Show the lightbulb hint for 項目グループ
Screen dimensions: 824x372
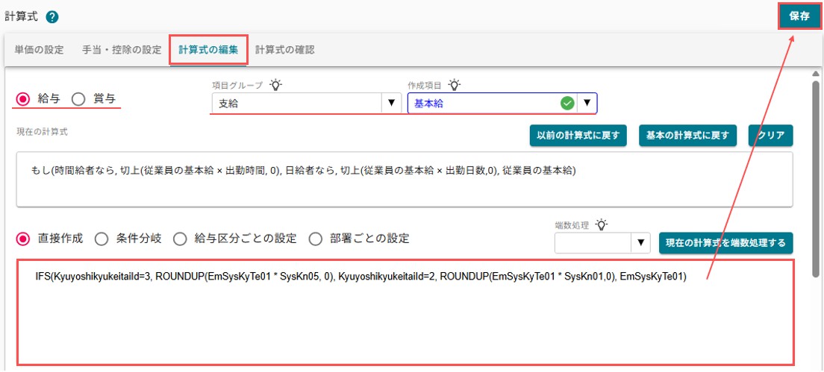276,84
